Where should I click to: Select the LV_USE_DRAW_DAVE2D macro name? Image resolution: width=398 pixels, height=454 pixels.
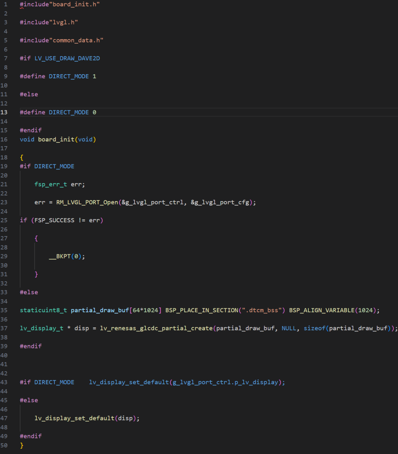[x=67, y=58]
